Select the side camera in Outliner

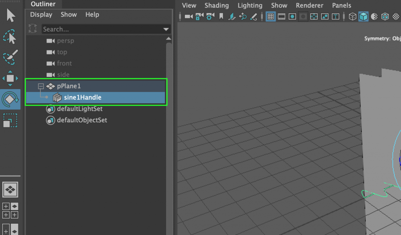(63, 75)
